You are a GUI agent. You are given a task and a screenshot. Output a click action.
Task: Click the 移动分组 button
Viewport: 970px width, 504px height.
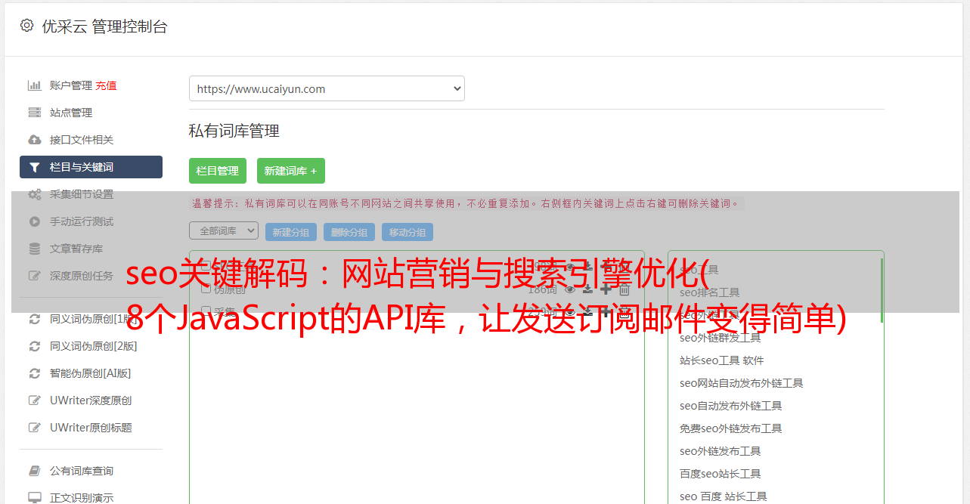[x=408, y=232]
